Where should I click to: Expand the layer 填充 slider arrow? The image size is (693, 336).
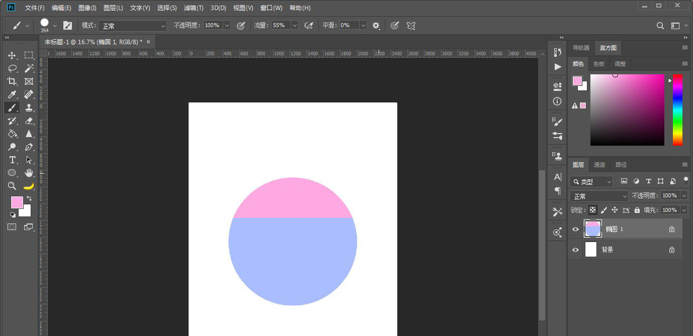684,210
